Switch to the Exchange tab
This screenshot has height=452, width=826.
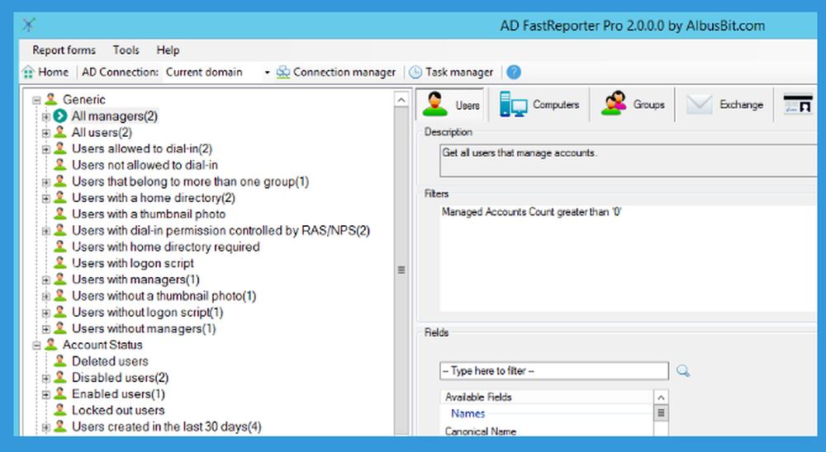coord(724,104)
